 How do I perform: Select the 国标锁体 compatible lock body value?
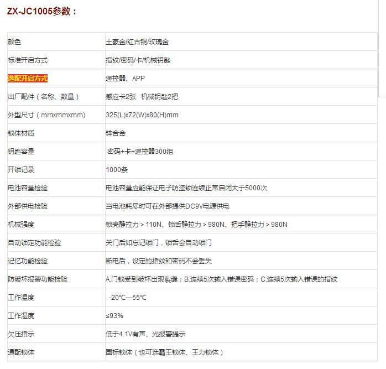[164, 352]
